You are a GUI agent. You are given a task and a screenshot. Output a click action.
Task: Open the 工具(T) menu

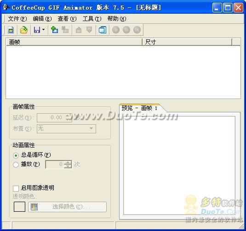point(92,19)
